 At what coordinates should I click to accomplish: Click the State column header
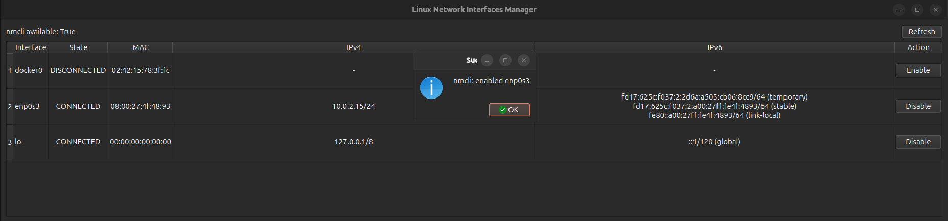[x=78, y=47]
